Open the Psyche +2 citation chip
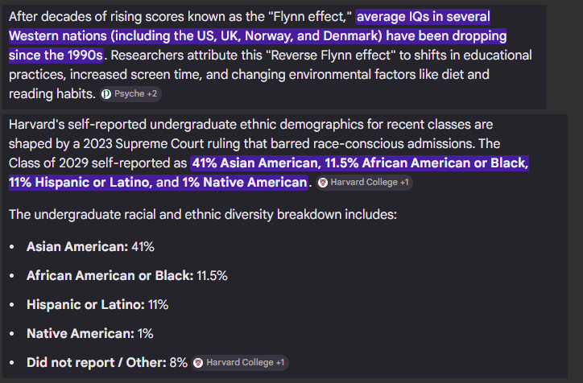 130,94
